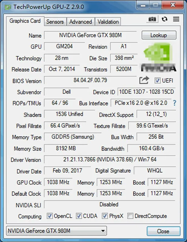Minimize the GPU-Z window
The width and height of the screenshot is (187, 242).
tap(143, 5)
